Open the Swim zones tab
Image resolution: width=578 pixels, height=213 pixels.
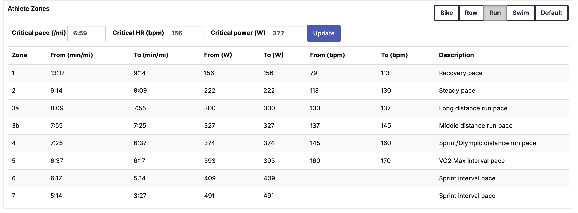click(x=521, y=13)
